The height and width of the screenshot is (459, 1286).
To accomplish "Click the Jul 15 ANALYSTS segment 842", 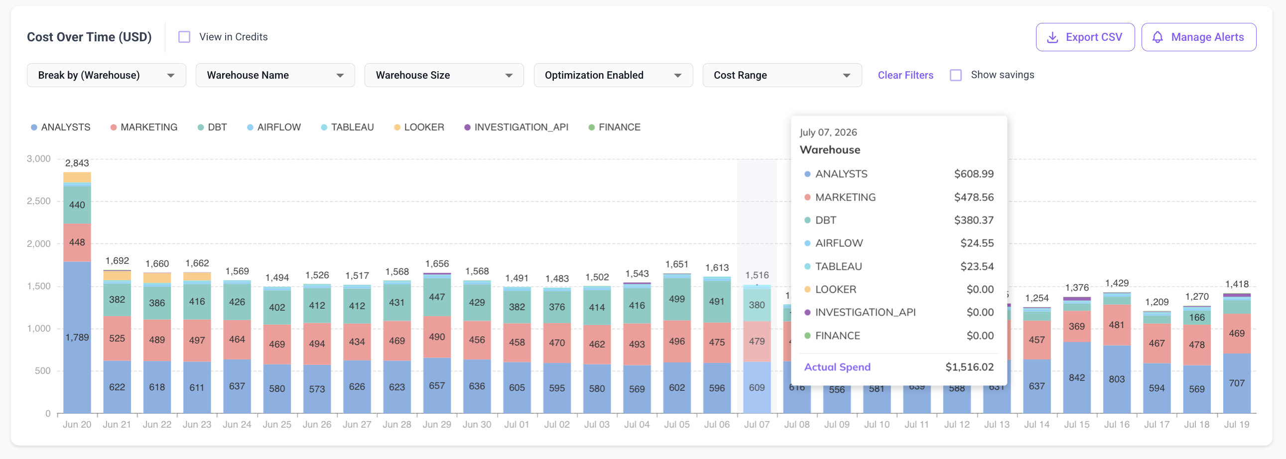I will 1077,378.
